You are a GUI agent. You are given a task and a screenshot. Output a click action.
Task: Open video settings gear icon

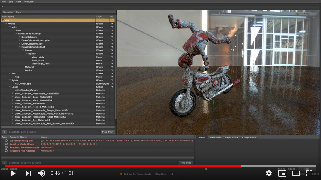click(x=268, y=173)
